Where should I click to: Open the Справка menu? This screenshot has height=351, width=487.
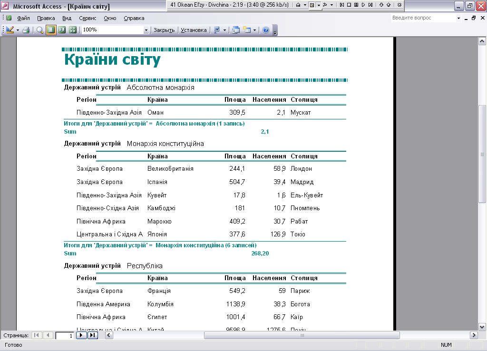click(134, 19)
